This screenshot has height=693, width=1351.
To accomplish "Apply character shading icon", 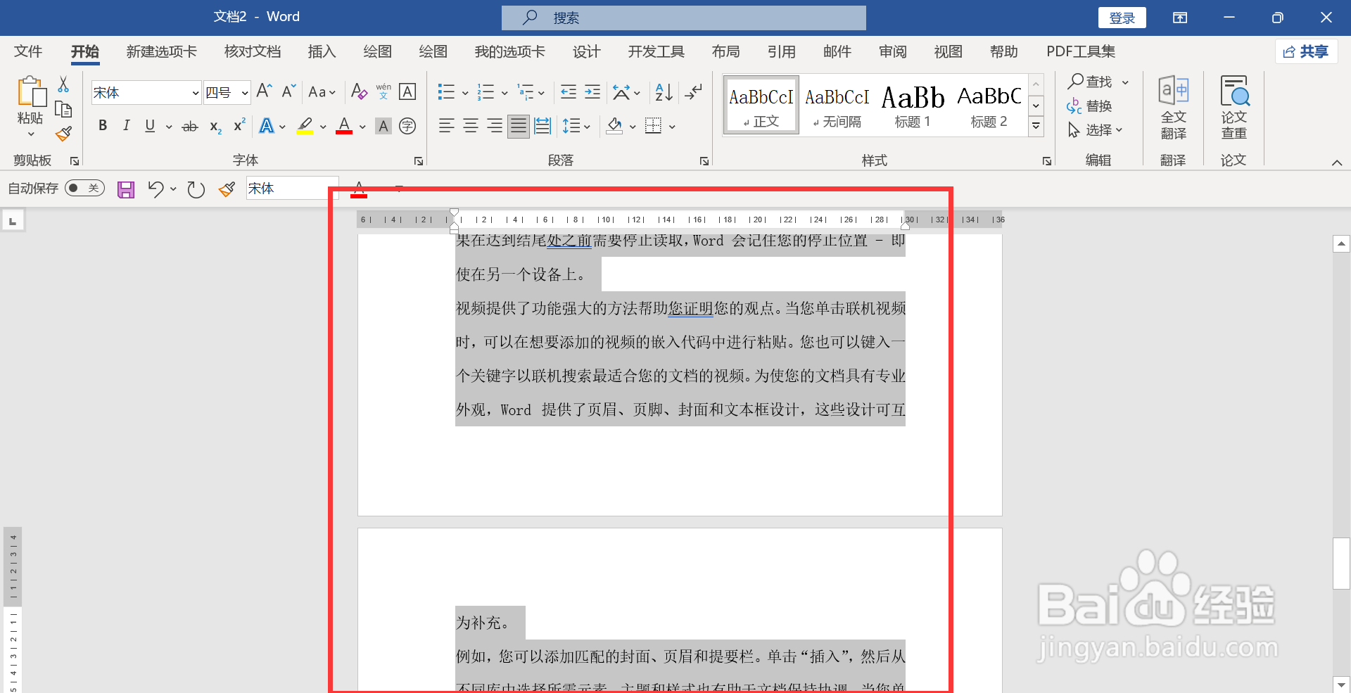I will tap(383, 127).
